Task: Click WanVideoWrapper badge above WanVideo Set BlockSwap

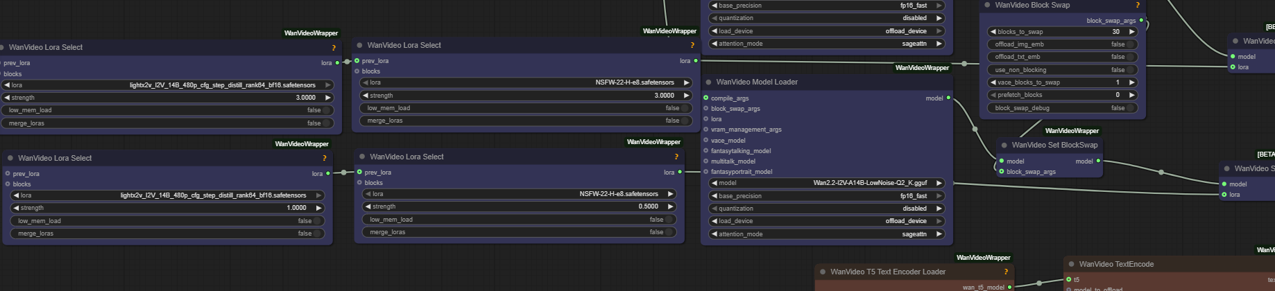Action: point(1072,130)
